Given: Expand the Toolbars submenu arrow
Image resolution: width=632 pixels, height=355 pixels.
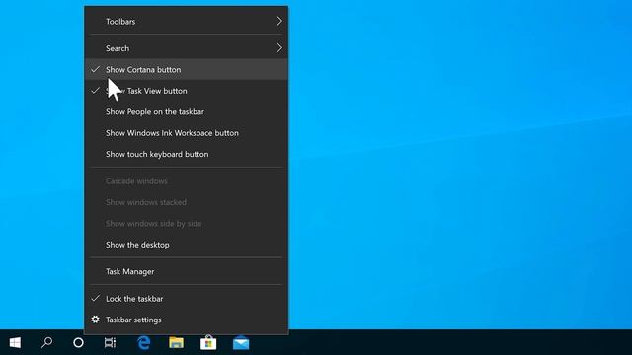Looking at the screenshot, I should tap(279, 21).
